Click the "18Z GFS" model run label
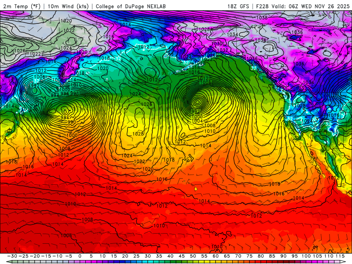Image resolution: width=352 pixels, height=264 pixels. (238, 6)
